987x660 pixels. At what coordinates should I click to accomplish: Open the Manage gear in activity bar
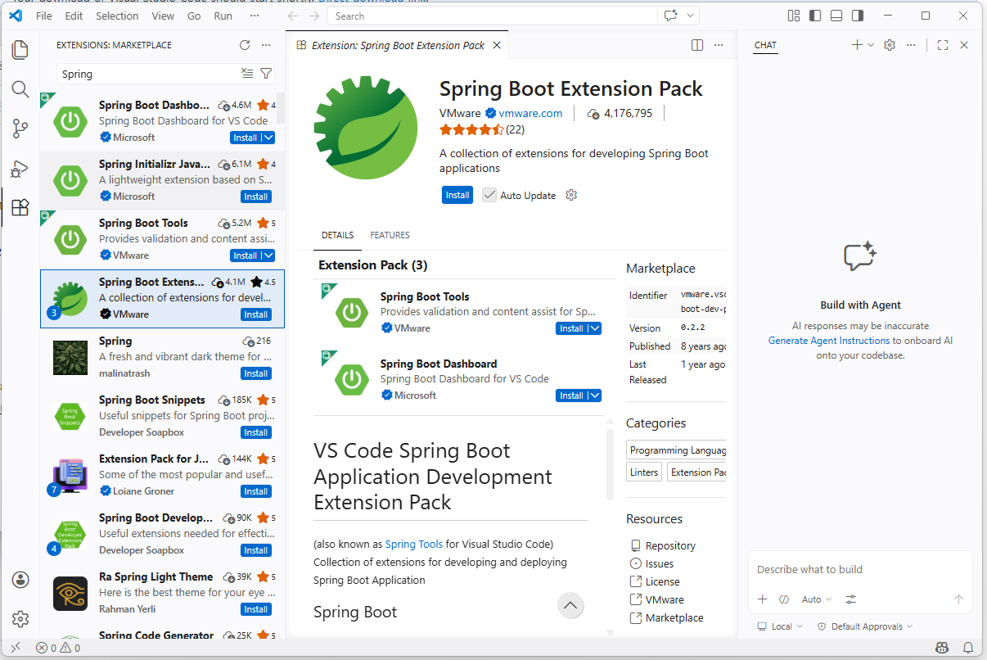[20, 619]
